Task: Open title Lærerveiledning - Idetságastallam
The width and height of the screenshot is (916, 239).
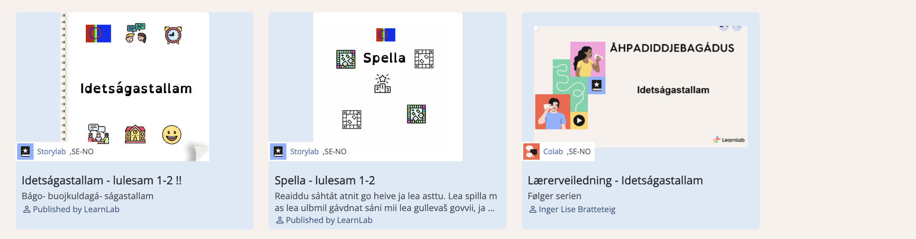Action: tap(615, 181)
